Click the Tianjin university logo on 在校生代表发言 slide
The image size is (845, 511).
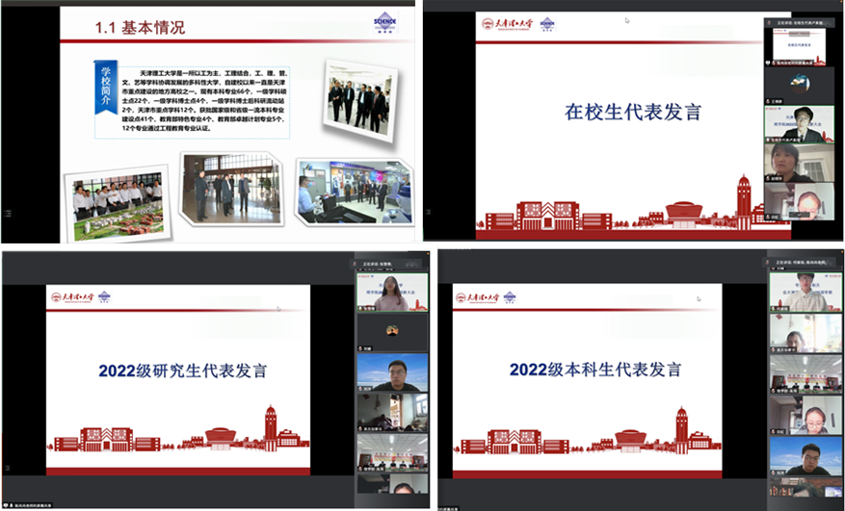[x=507, y=23]
